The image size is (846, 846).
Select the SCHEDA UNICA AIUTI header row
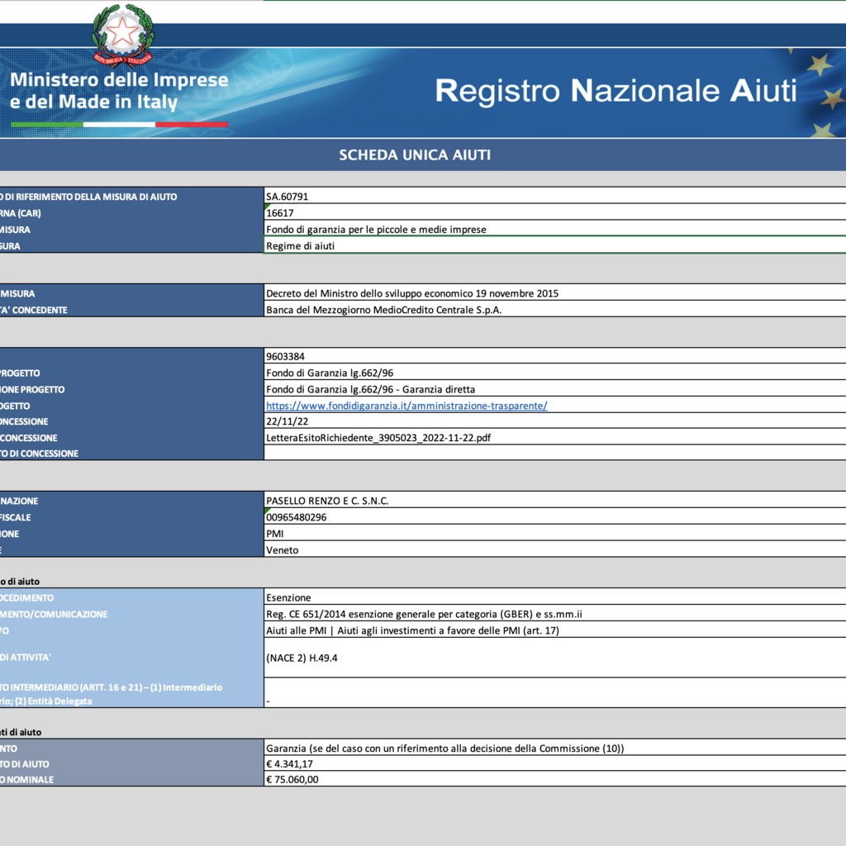pyautogui.click(x=416, y=155)
